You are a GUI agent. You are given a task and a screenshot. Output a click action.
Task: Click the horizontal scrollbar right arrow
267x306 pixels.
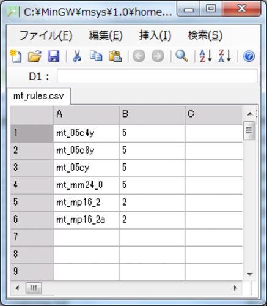pos(235,288)
